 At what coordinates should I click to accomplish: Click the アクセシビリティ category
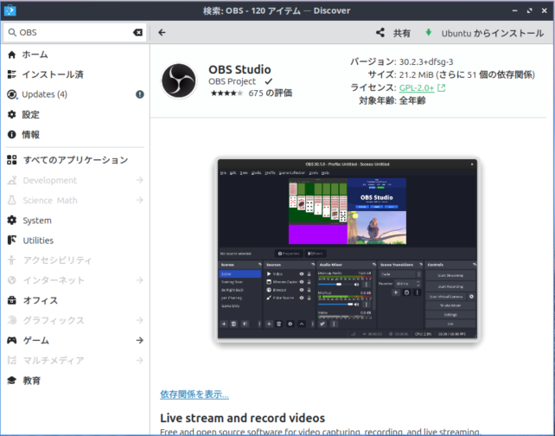click(x=75, y=260)
